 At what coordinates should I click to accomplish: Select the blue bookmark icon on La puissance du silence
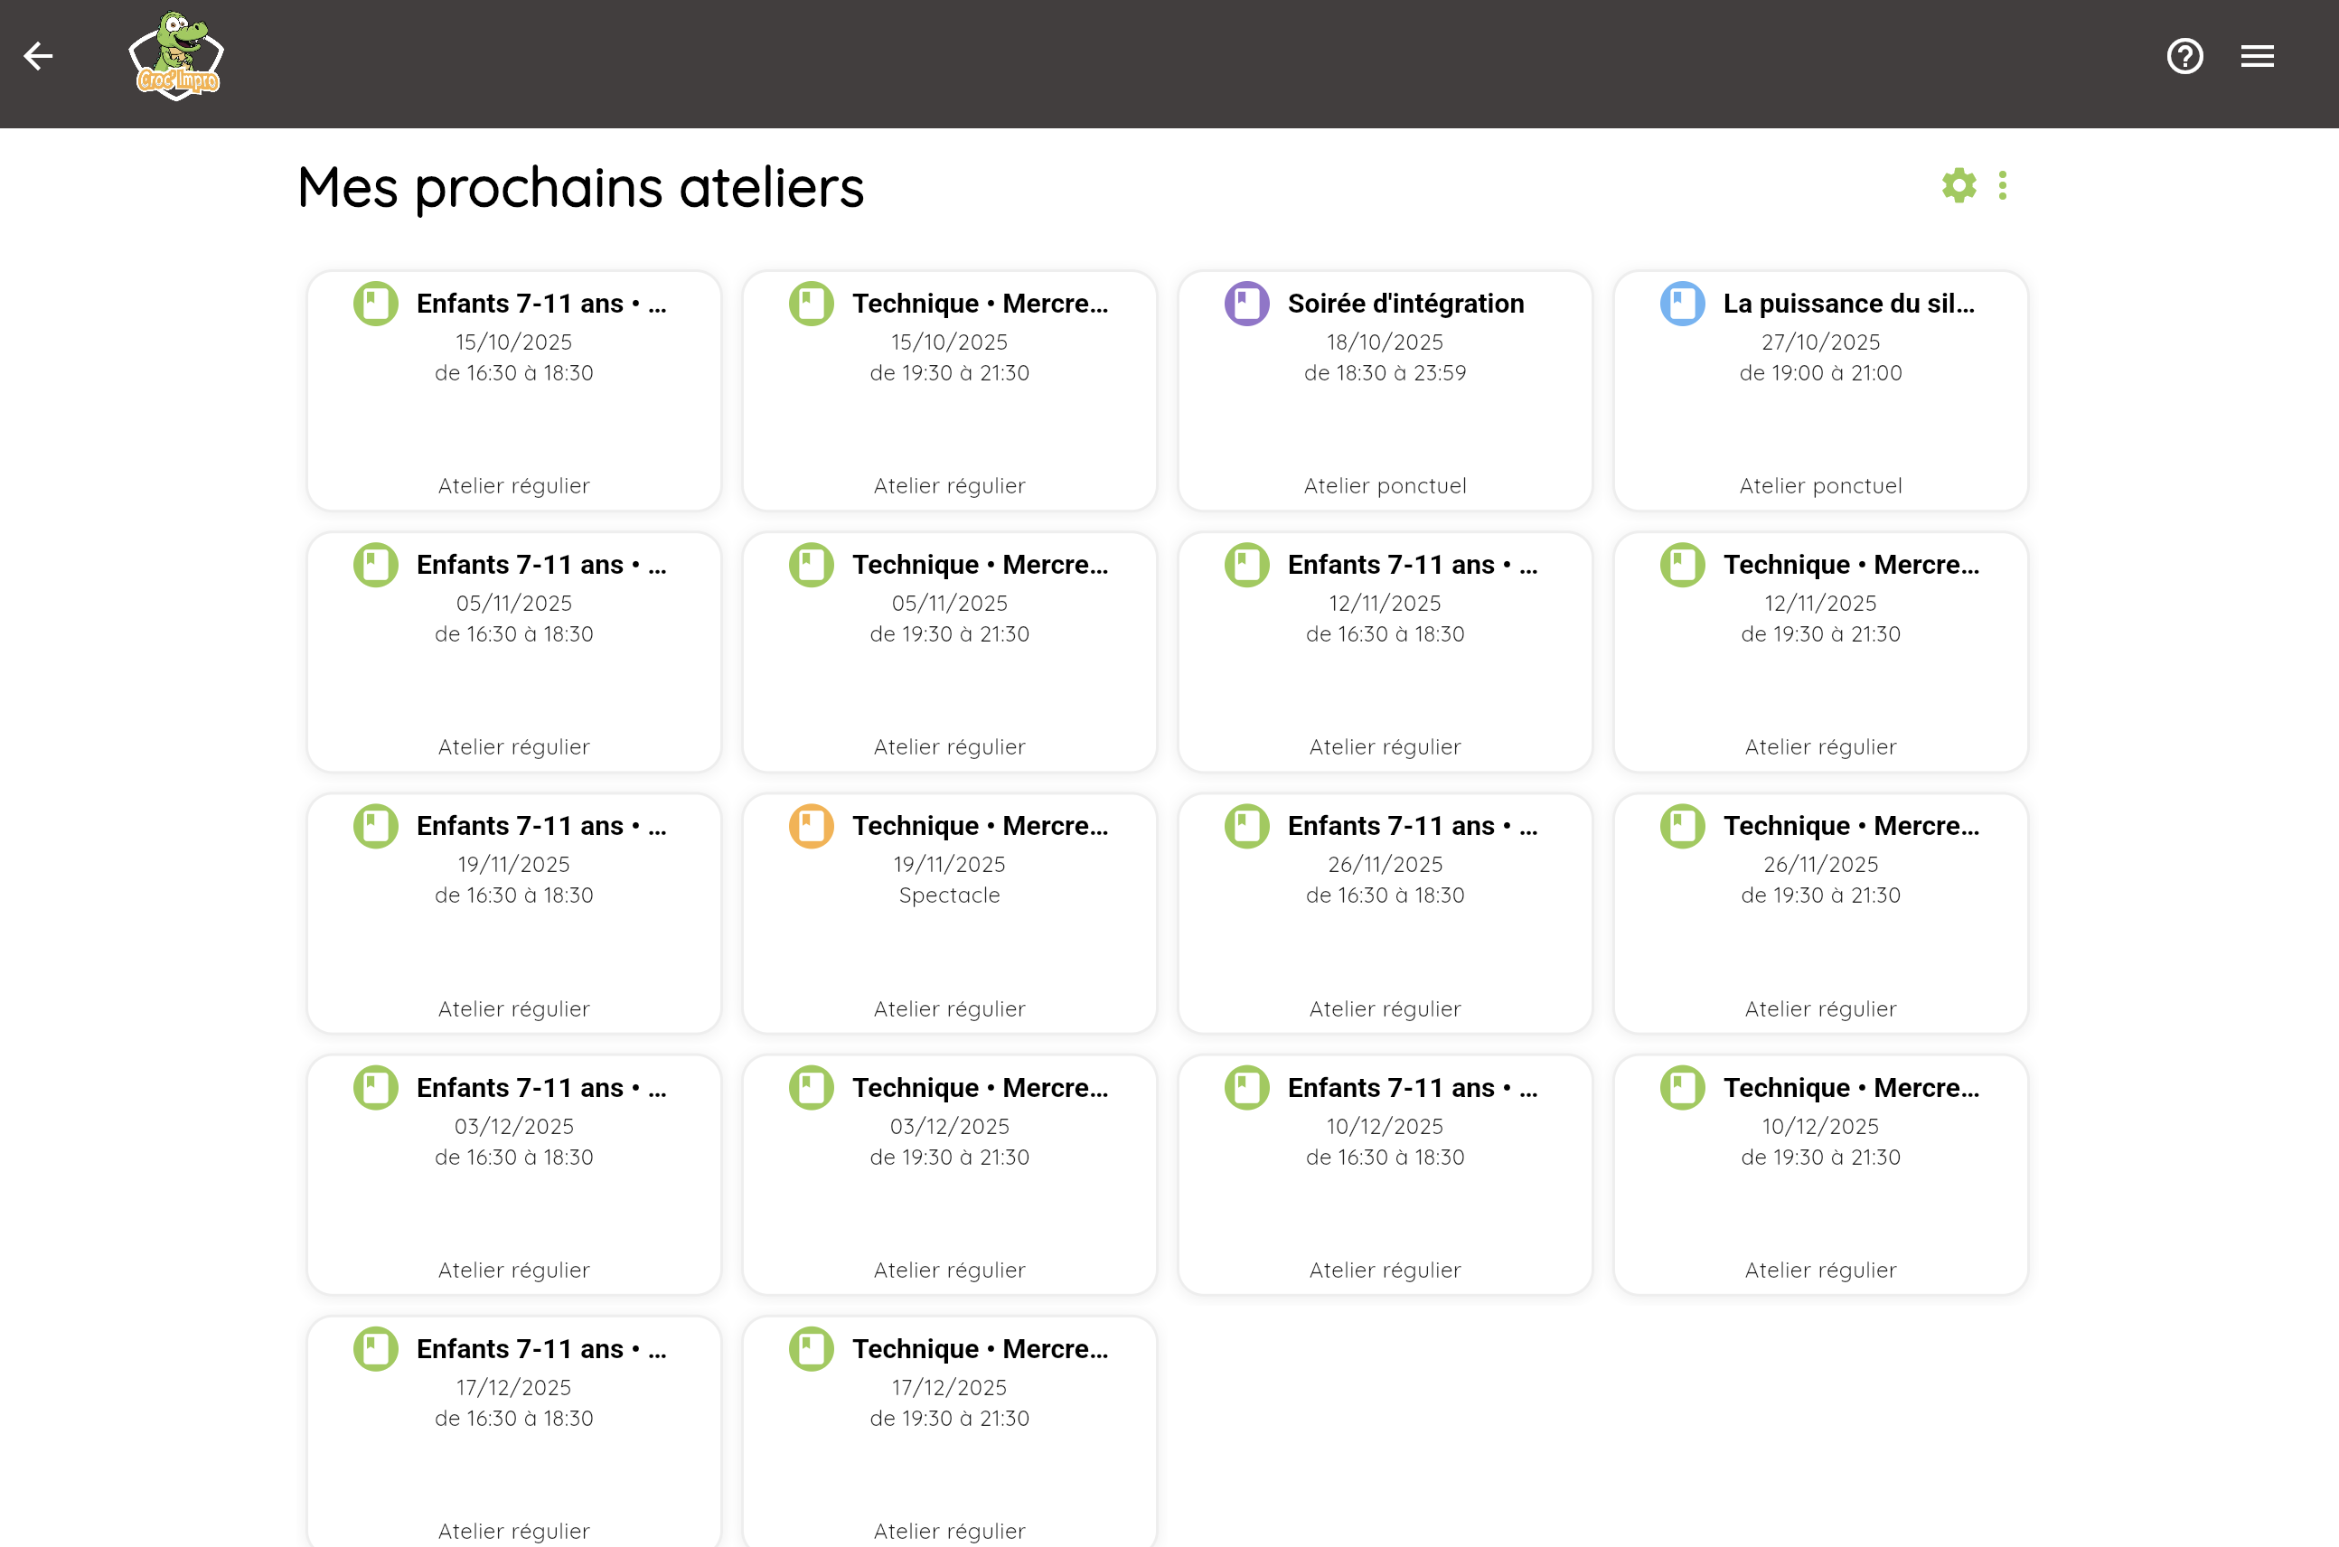pos(1682,303)
